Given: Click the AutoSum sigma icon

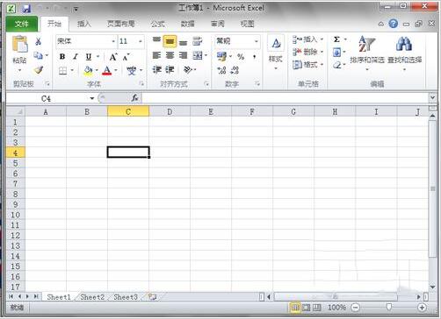Looking at the screenshot, I should click(x=336, y=39).
